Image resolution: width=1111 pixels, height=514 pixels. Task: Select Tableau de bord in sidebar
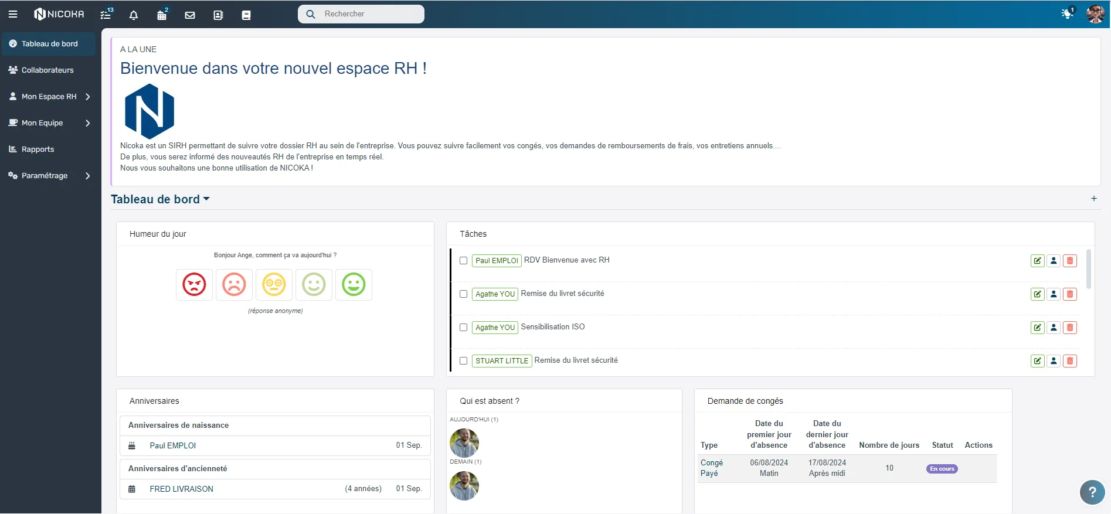pos(49,44)
